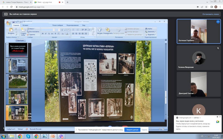
Task: Toggle underline Ч formatting
Action: 49,34
